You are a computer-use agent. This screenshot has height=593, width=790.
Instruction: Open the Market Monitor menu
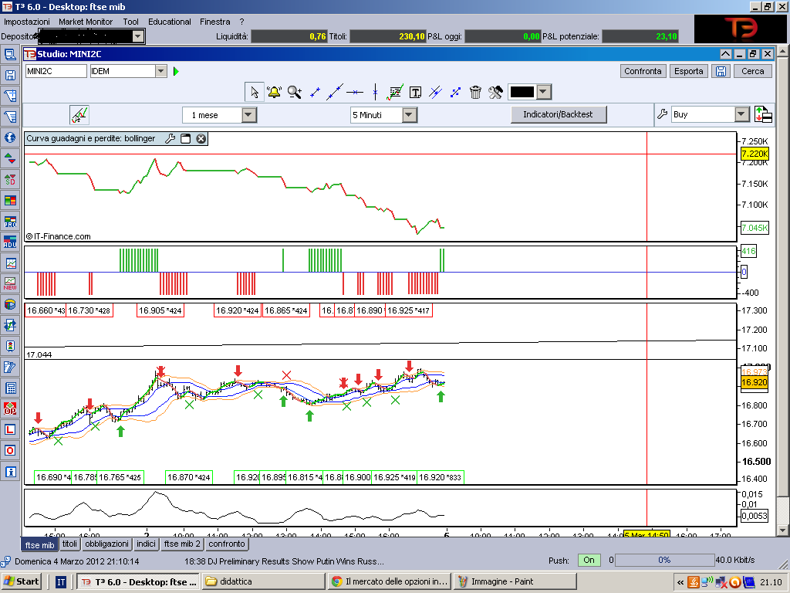[86, 22]
